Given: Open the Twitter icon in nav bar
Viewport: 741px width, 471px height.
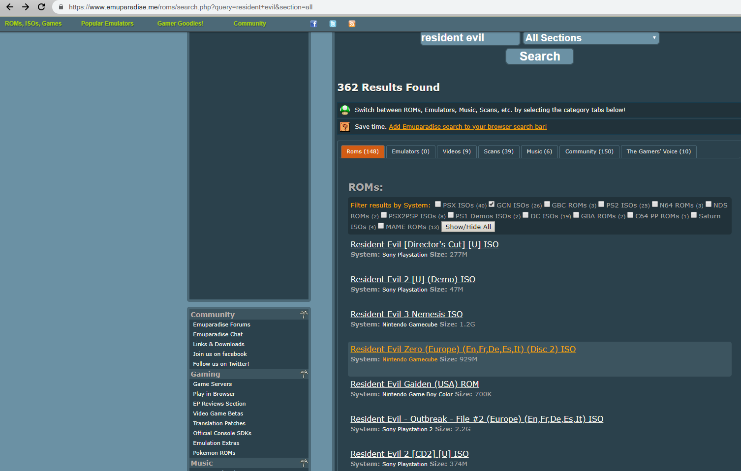Looking at the screenshot, I should point(333,24).
